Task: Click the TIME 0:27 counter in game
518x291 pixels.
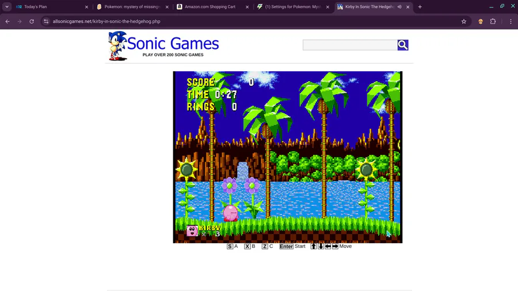Action: pyautogui.click(x=212, y=95)
